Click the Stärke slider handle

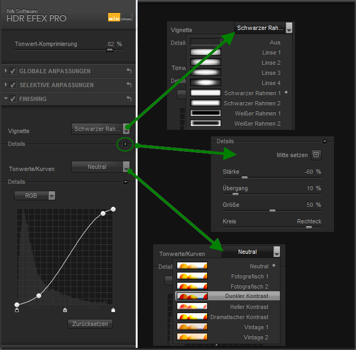[x=245, y=178]
